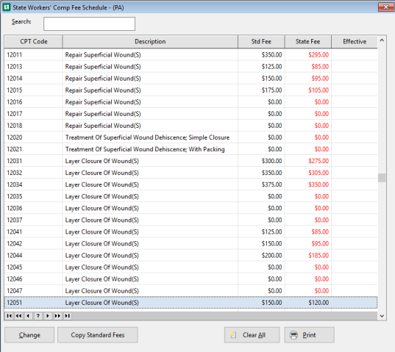Sort by Description column header

click(150, 41)
